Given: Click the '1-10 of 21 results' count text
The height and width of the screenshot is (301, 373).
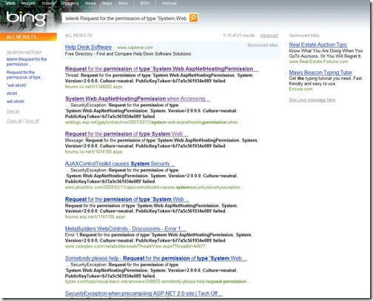Looking at the screenshot, I should coord(238,36).
